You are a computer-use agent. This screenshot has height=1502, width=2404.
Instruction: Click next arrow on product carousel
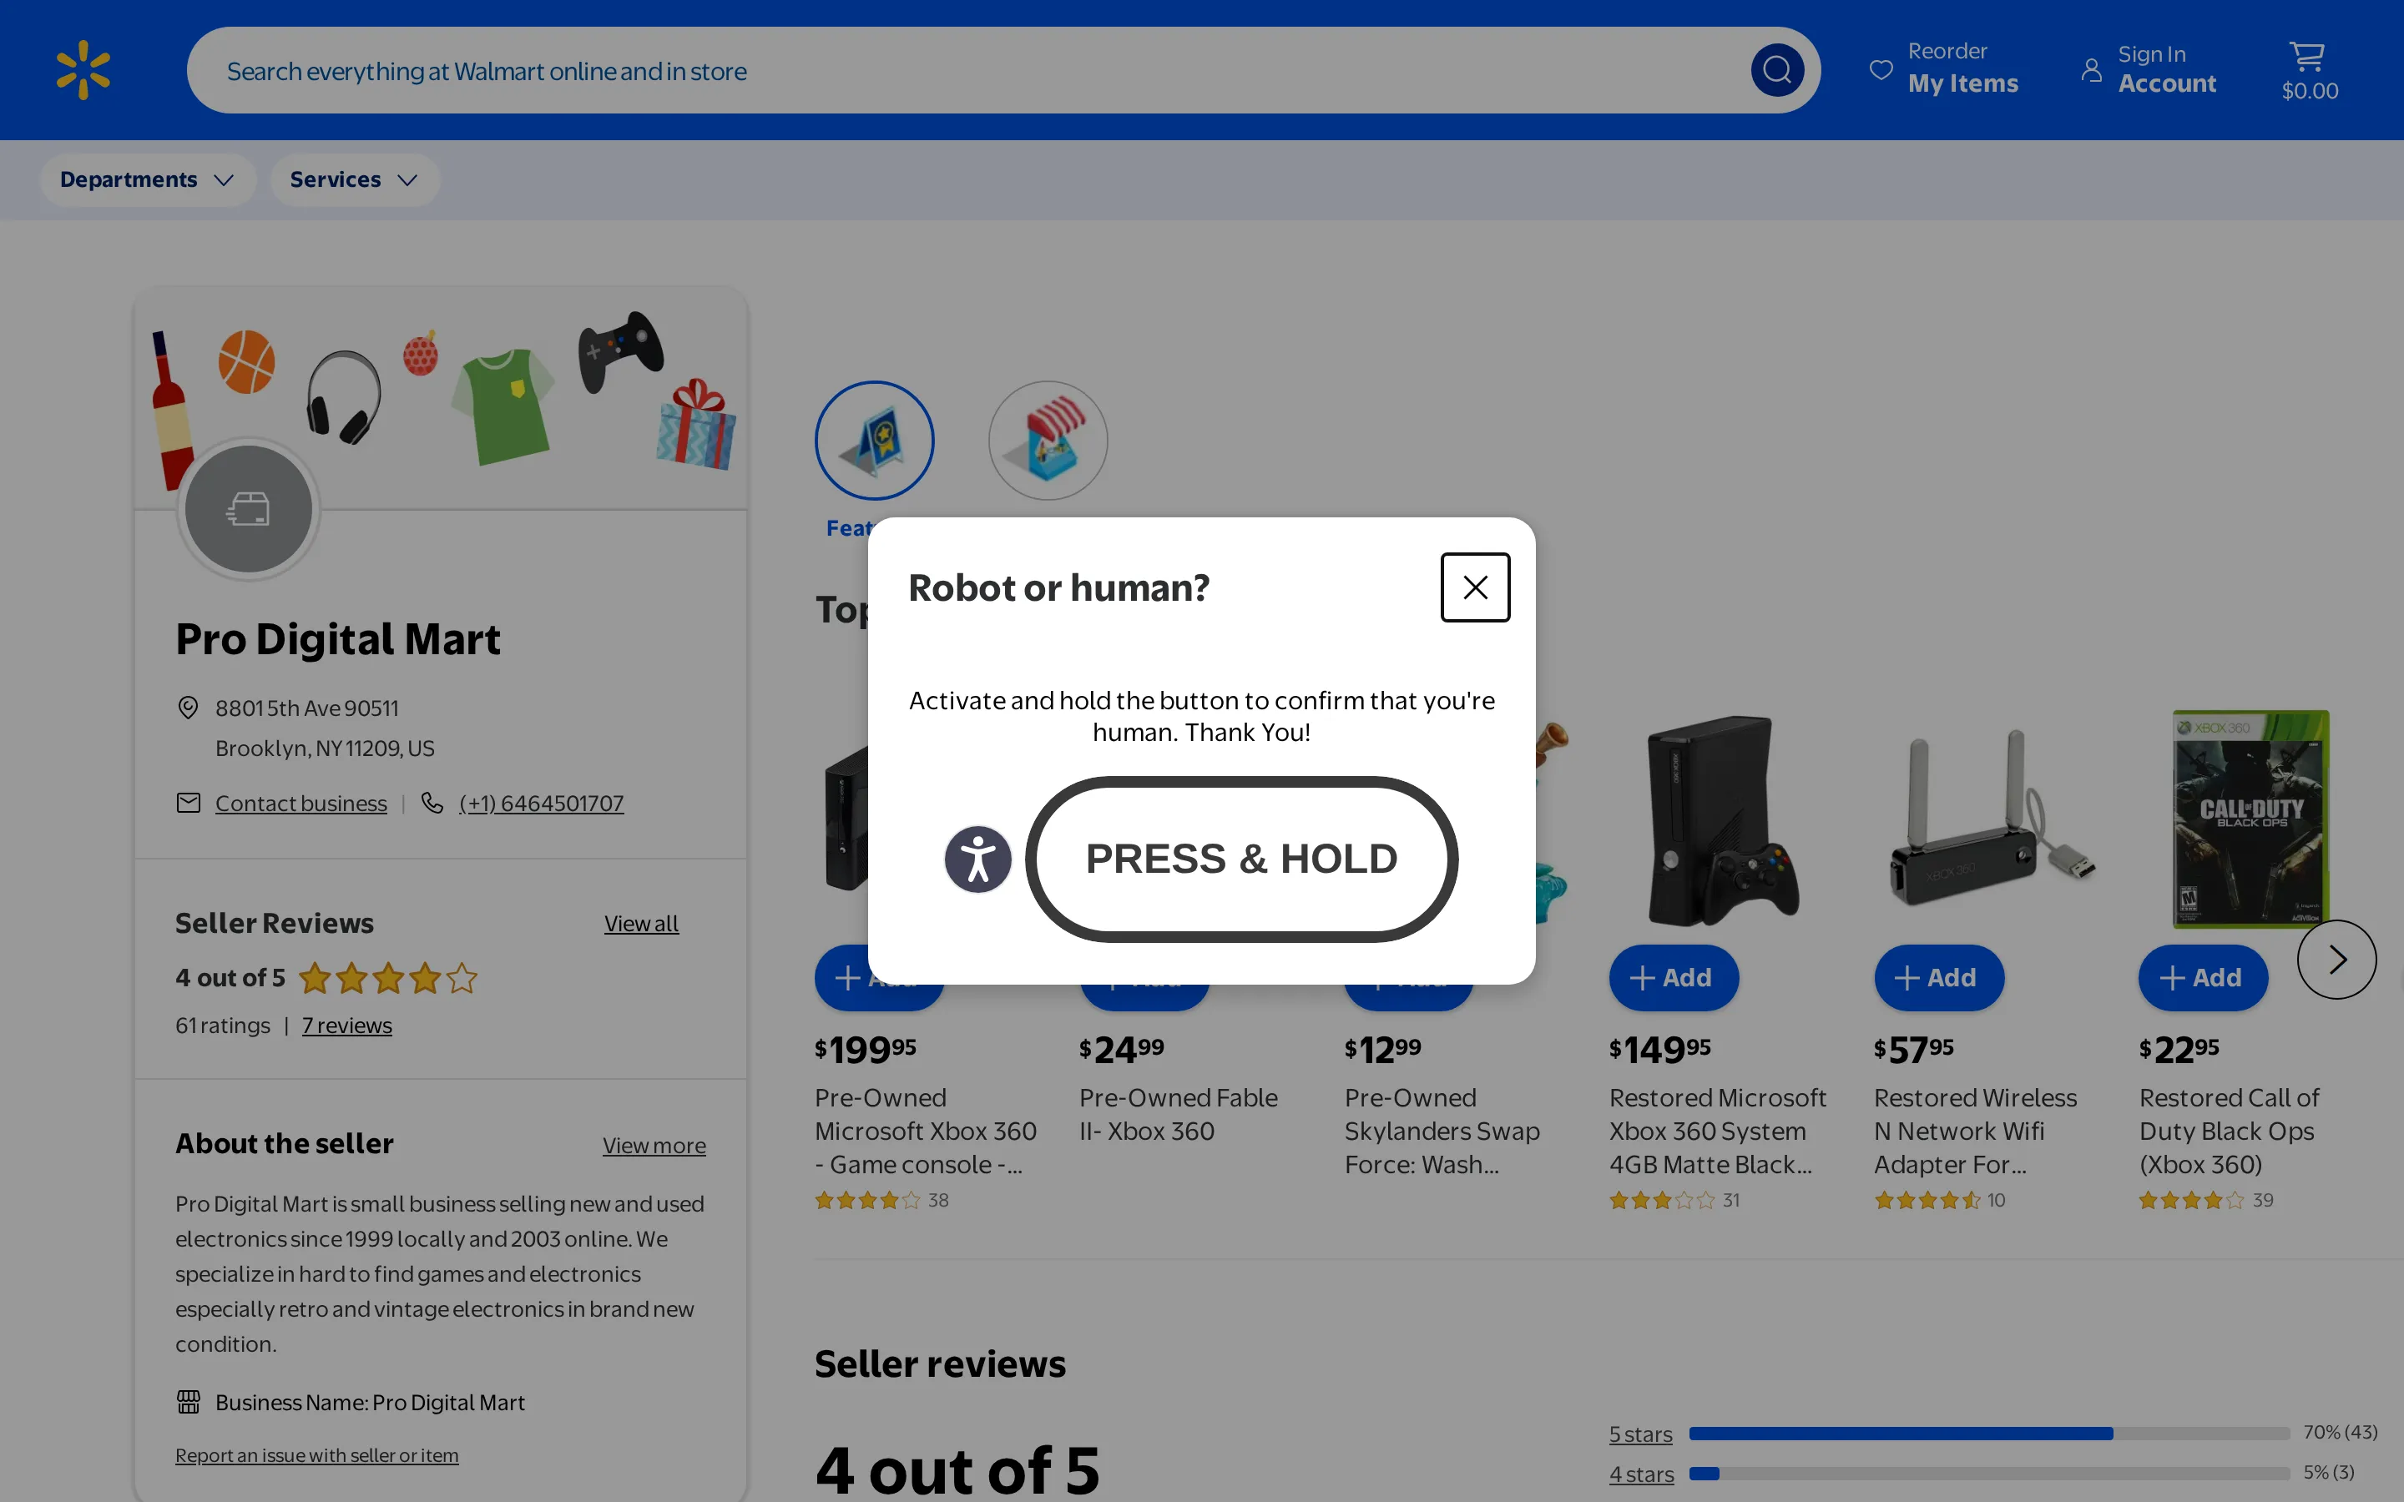(x=2336, y=960)
